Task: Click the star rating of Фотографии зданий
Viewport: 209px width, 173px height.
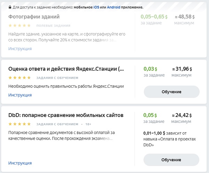Action: [20, 25]
